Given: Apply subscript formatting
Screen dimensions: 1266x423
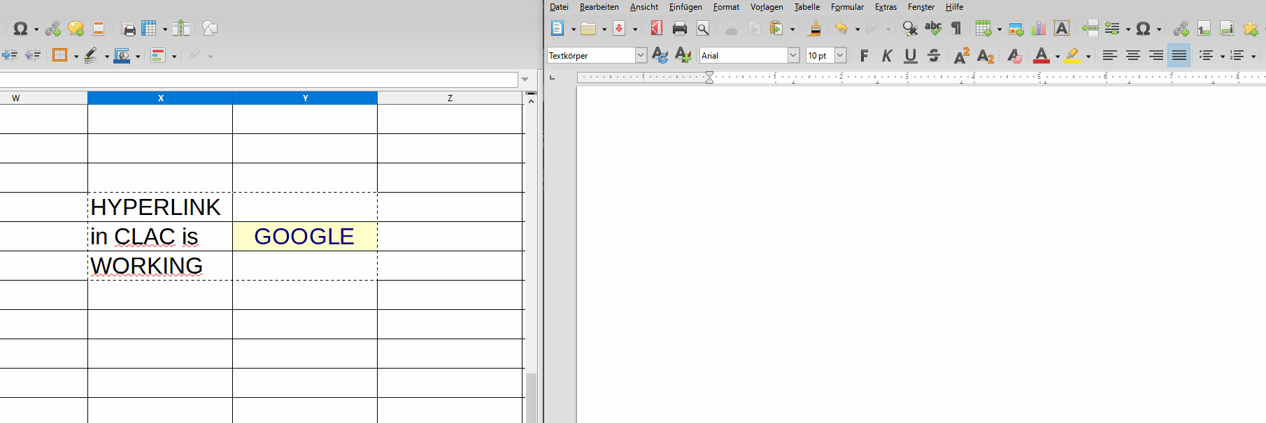Looking at the screenshot, I should pos(986,56).
